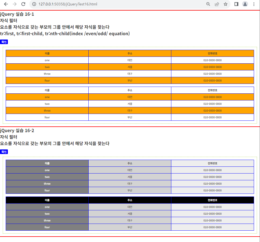The image size is (260, 242).
Task: Open the zoom magnifier icon
Action: point(208,4)
